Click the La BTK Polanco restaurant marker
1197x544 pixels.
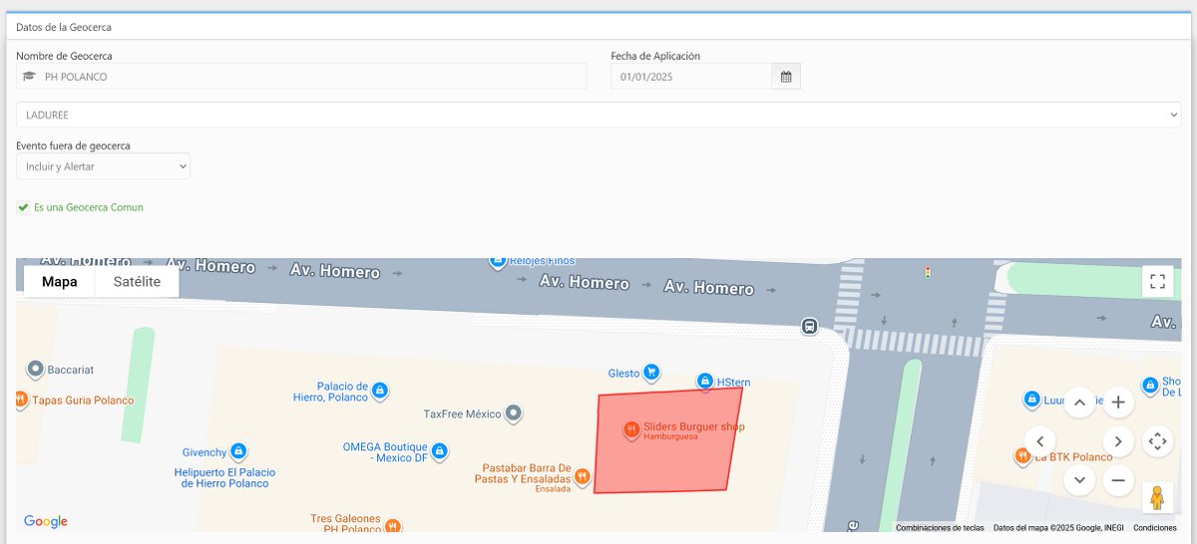click(1022, 456)
